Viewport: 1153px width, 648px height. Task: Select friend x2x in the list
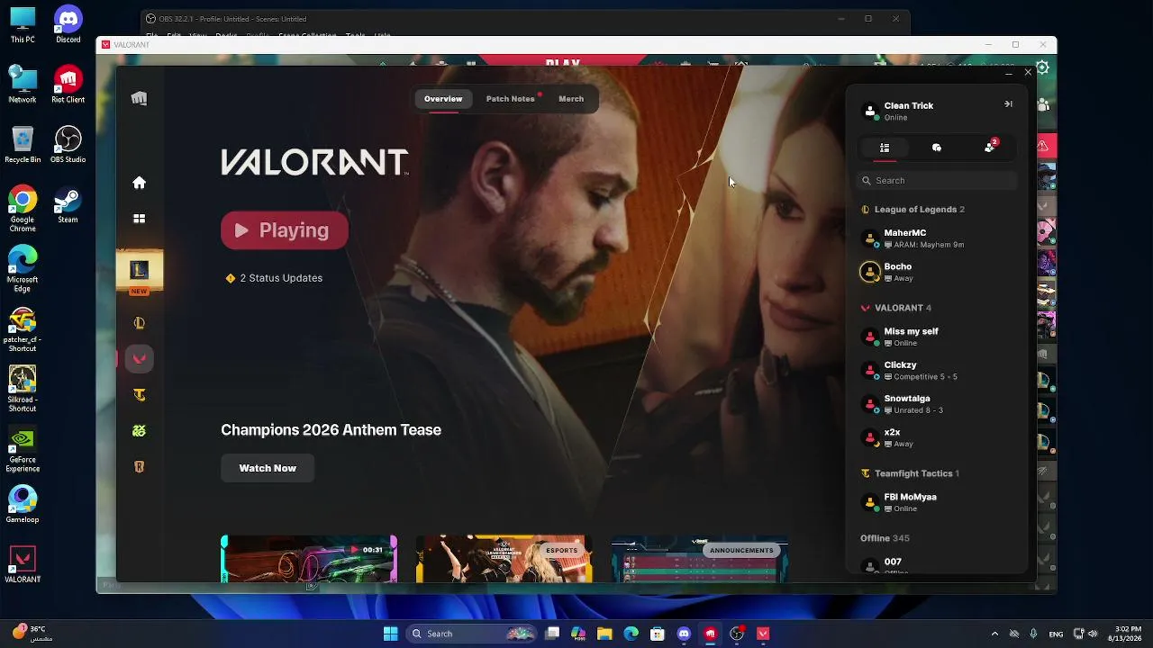(x=937, y=437)
